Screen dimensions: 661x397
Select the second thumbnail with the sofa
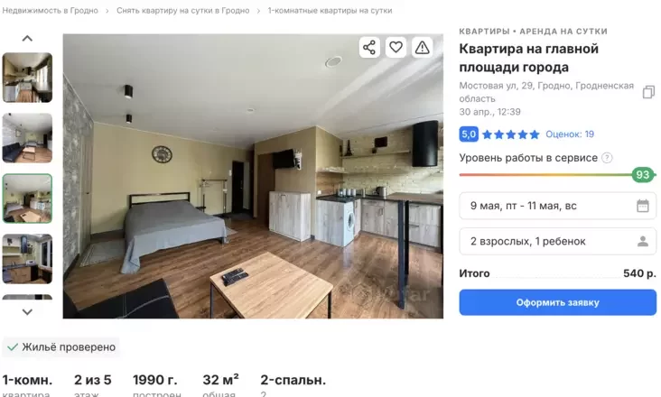pyautogui.click(x=27, y=138)
